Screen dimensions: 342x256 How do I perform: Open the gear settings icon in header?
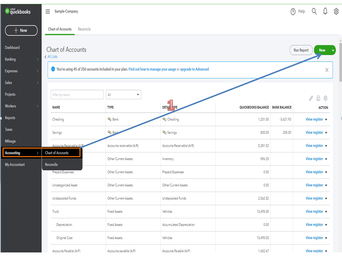336,11
